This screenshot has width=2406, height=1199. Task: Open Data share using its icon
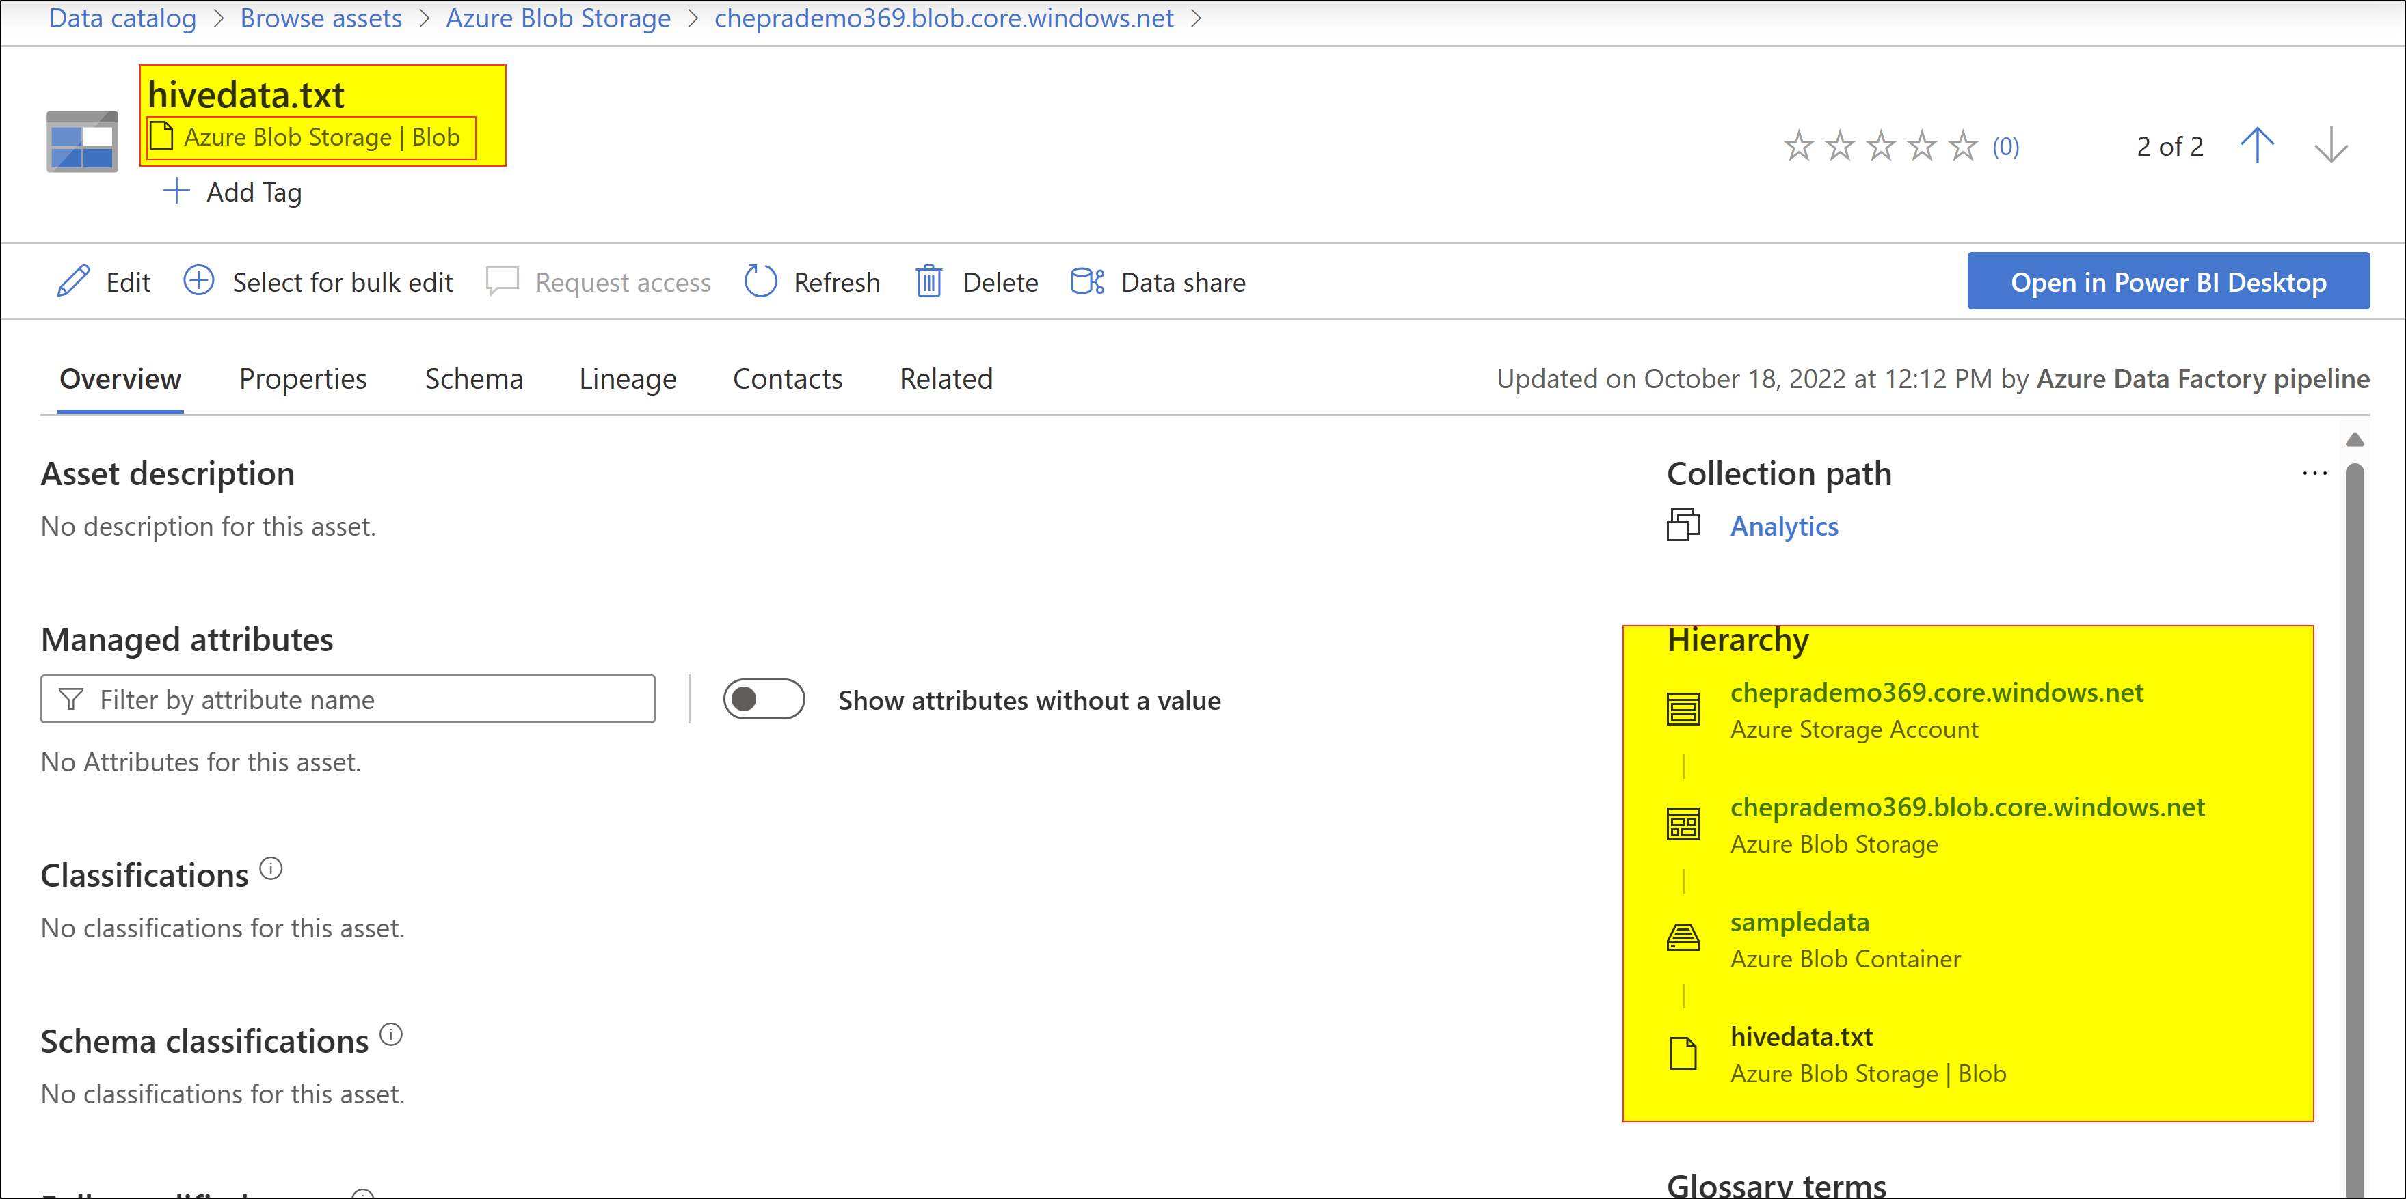pos(1085,281)
